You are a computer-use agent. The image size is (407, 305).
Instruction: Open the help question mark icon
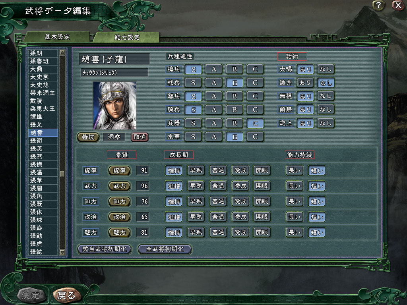[x=378, y=5]
